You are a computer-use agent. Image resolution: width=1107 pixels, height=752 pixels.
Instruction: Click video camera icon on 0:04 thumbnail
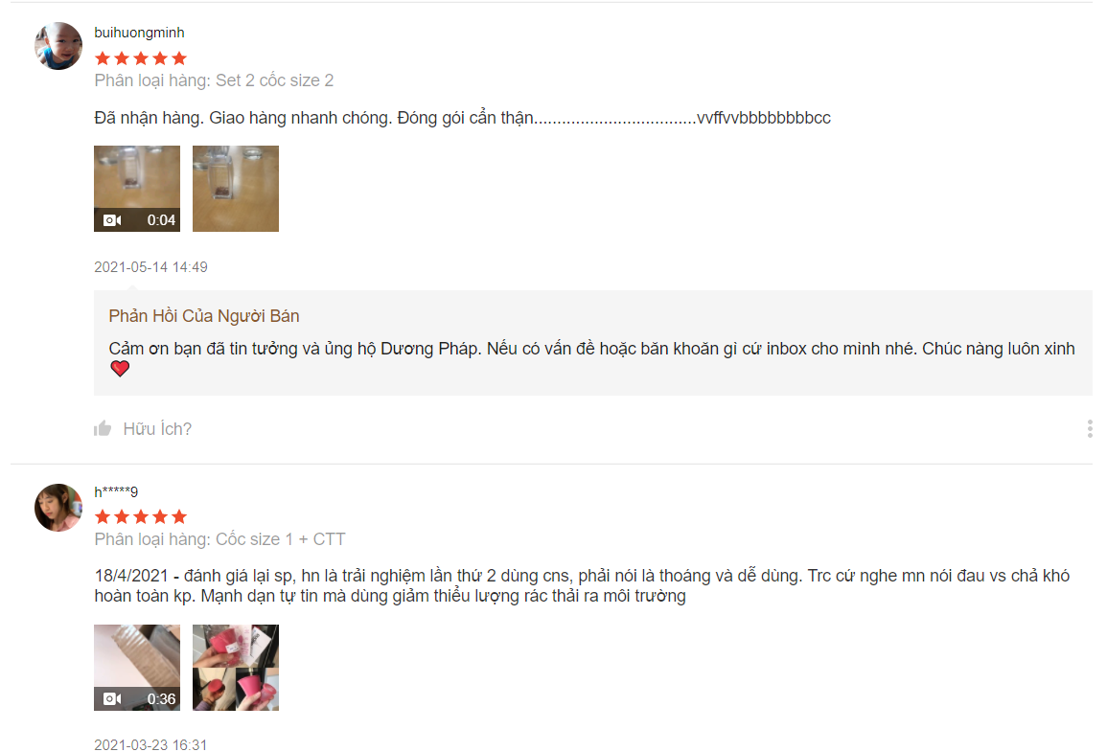coord(112,220)
